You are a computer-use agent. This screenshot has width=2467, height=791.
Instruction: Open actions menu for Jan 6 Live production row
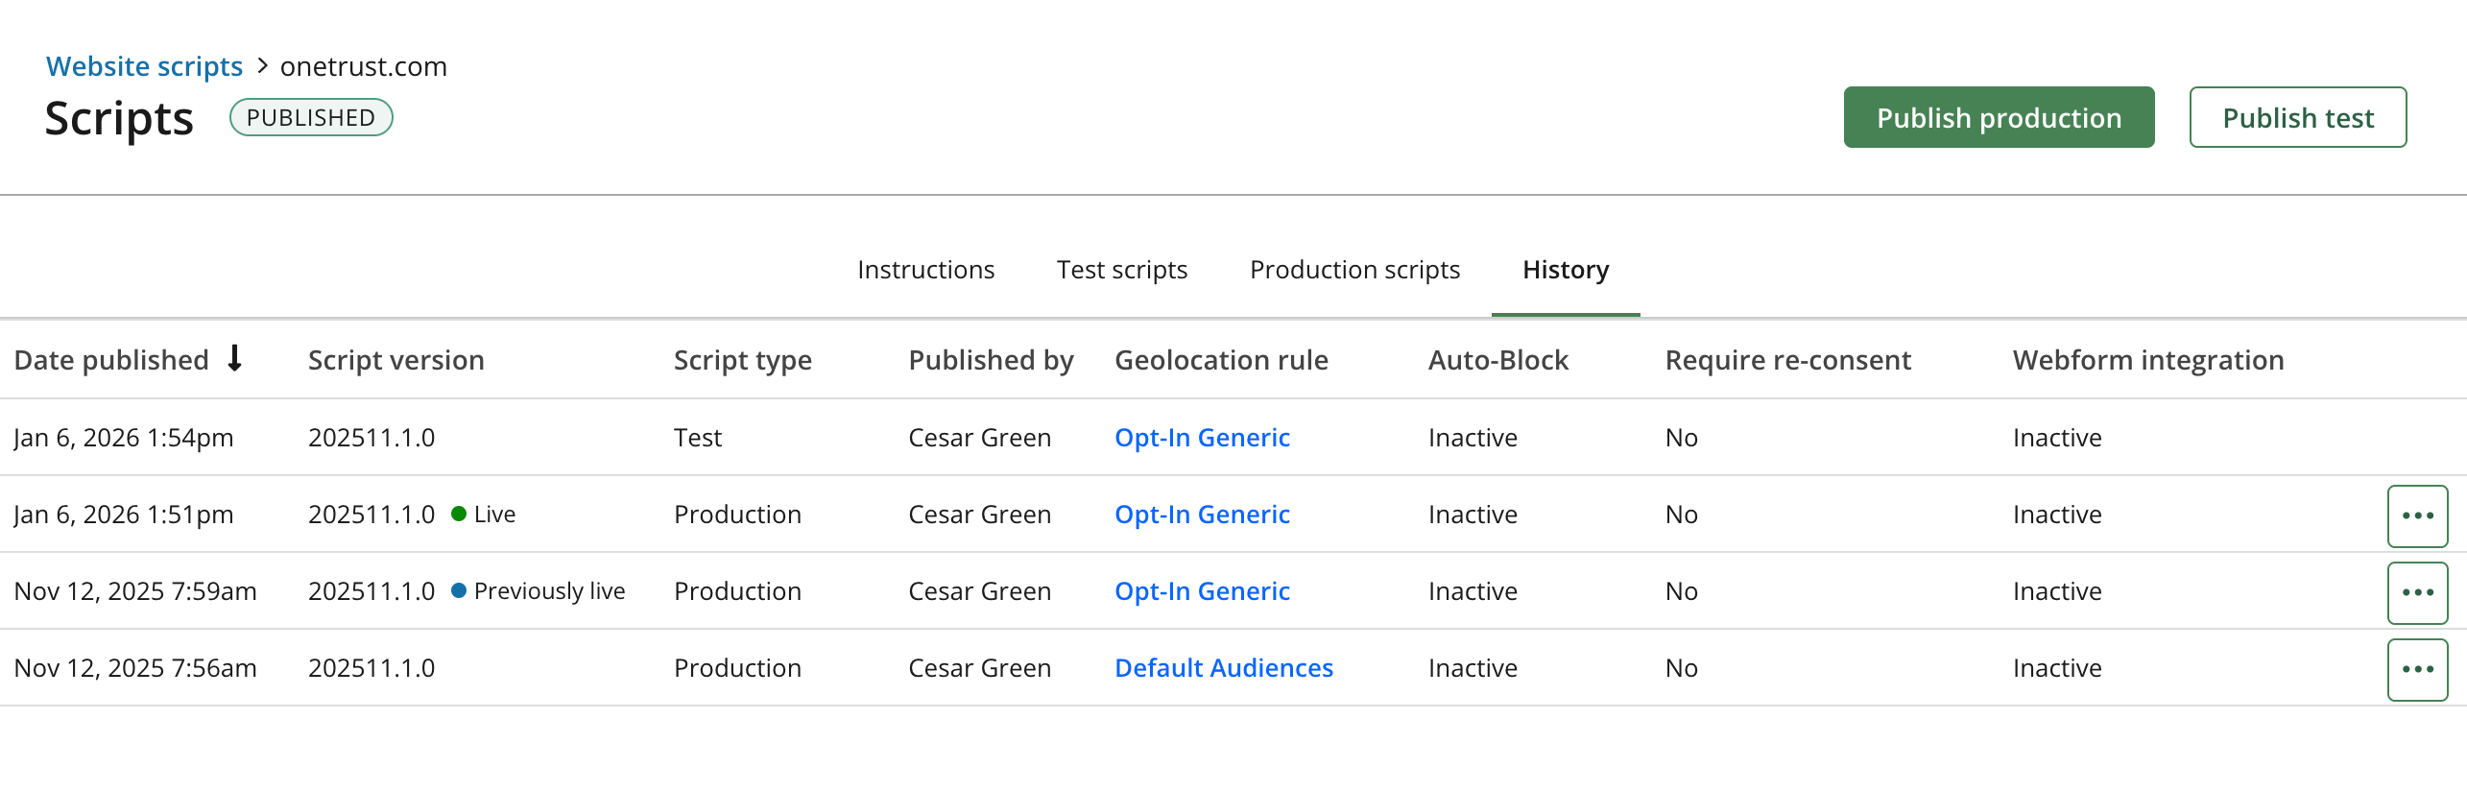click(x=2417, y=515)
